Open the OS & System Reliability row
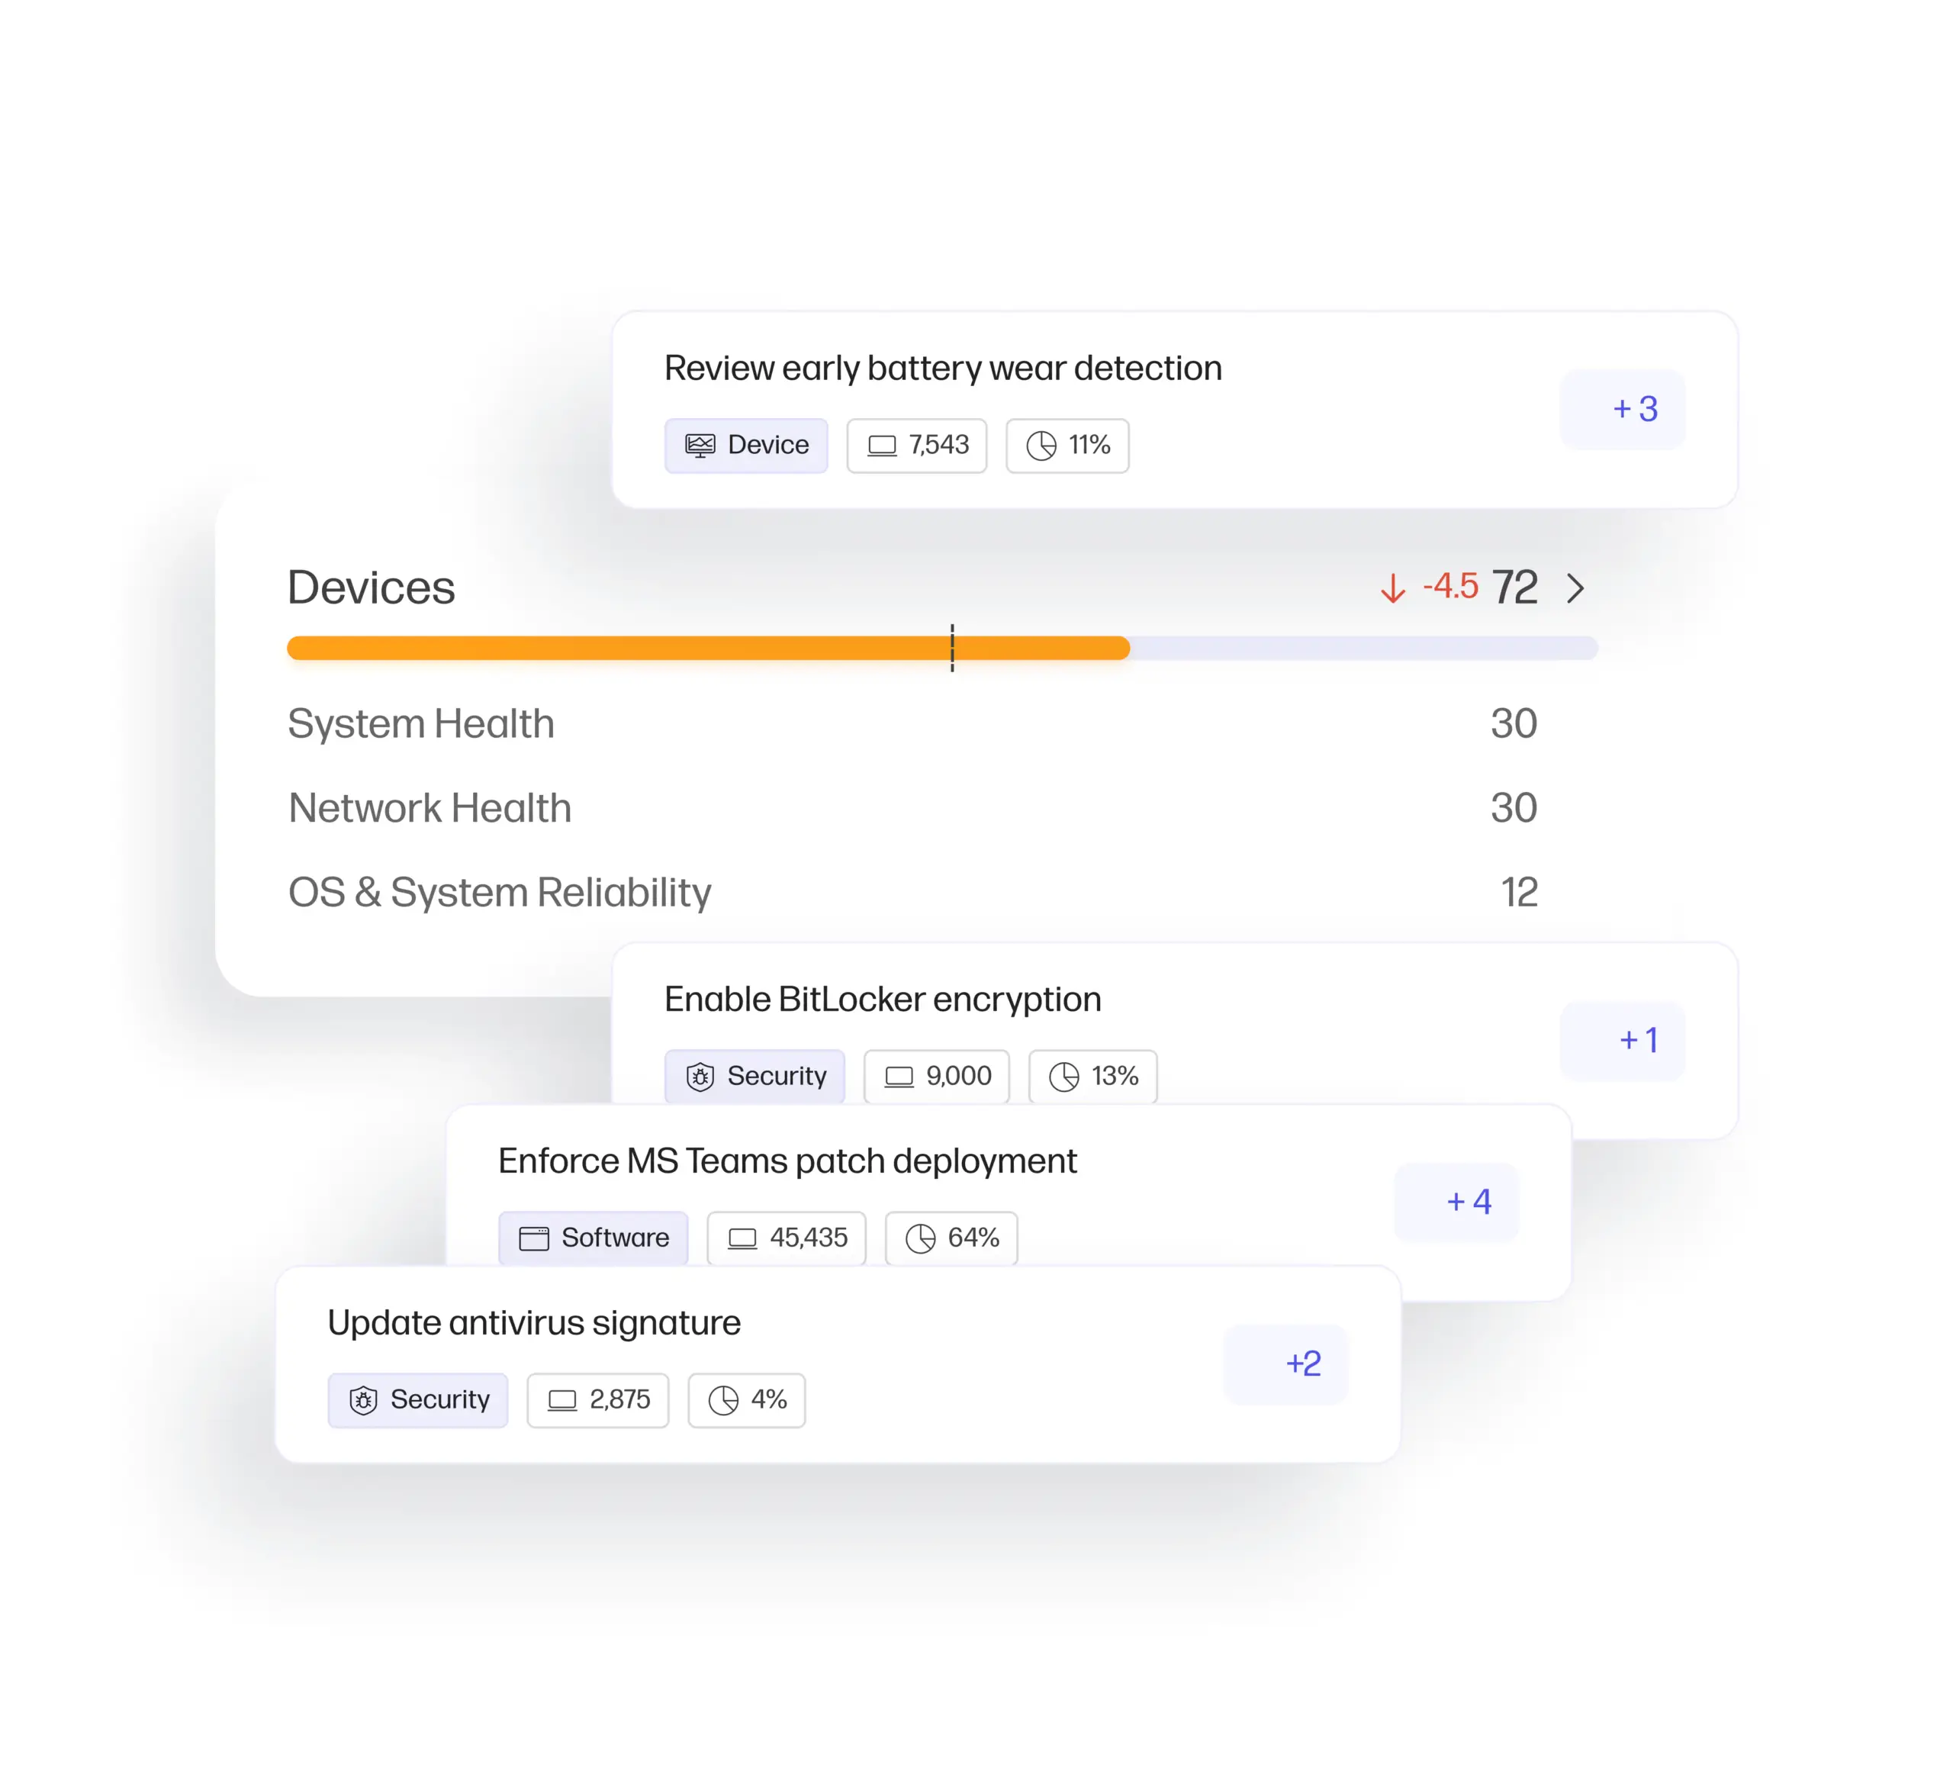 point(499,892)
